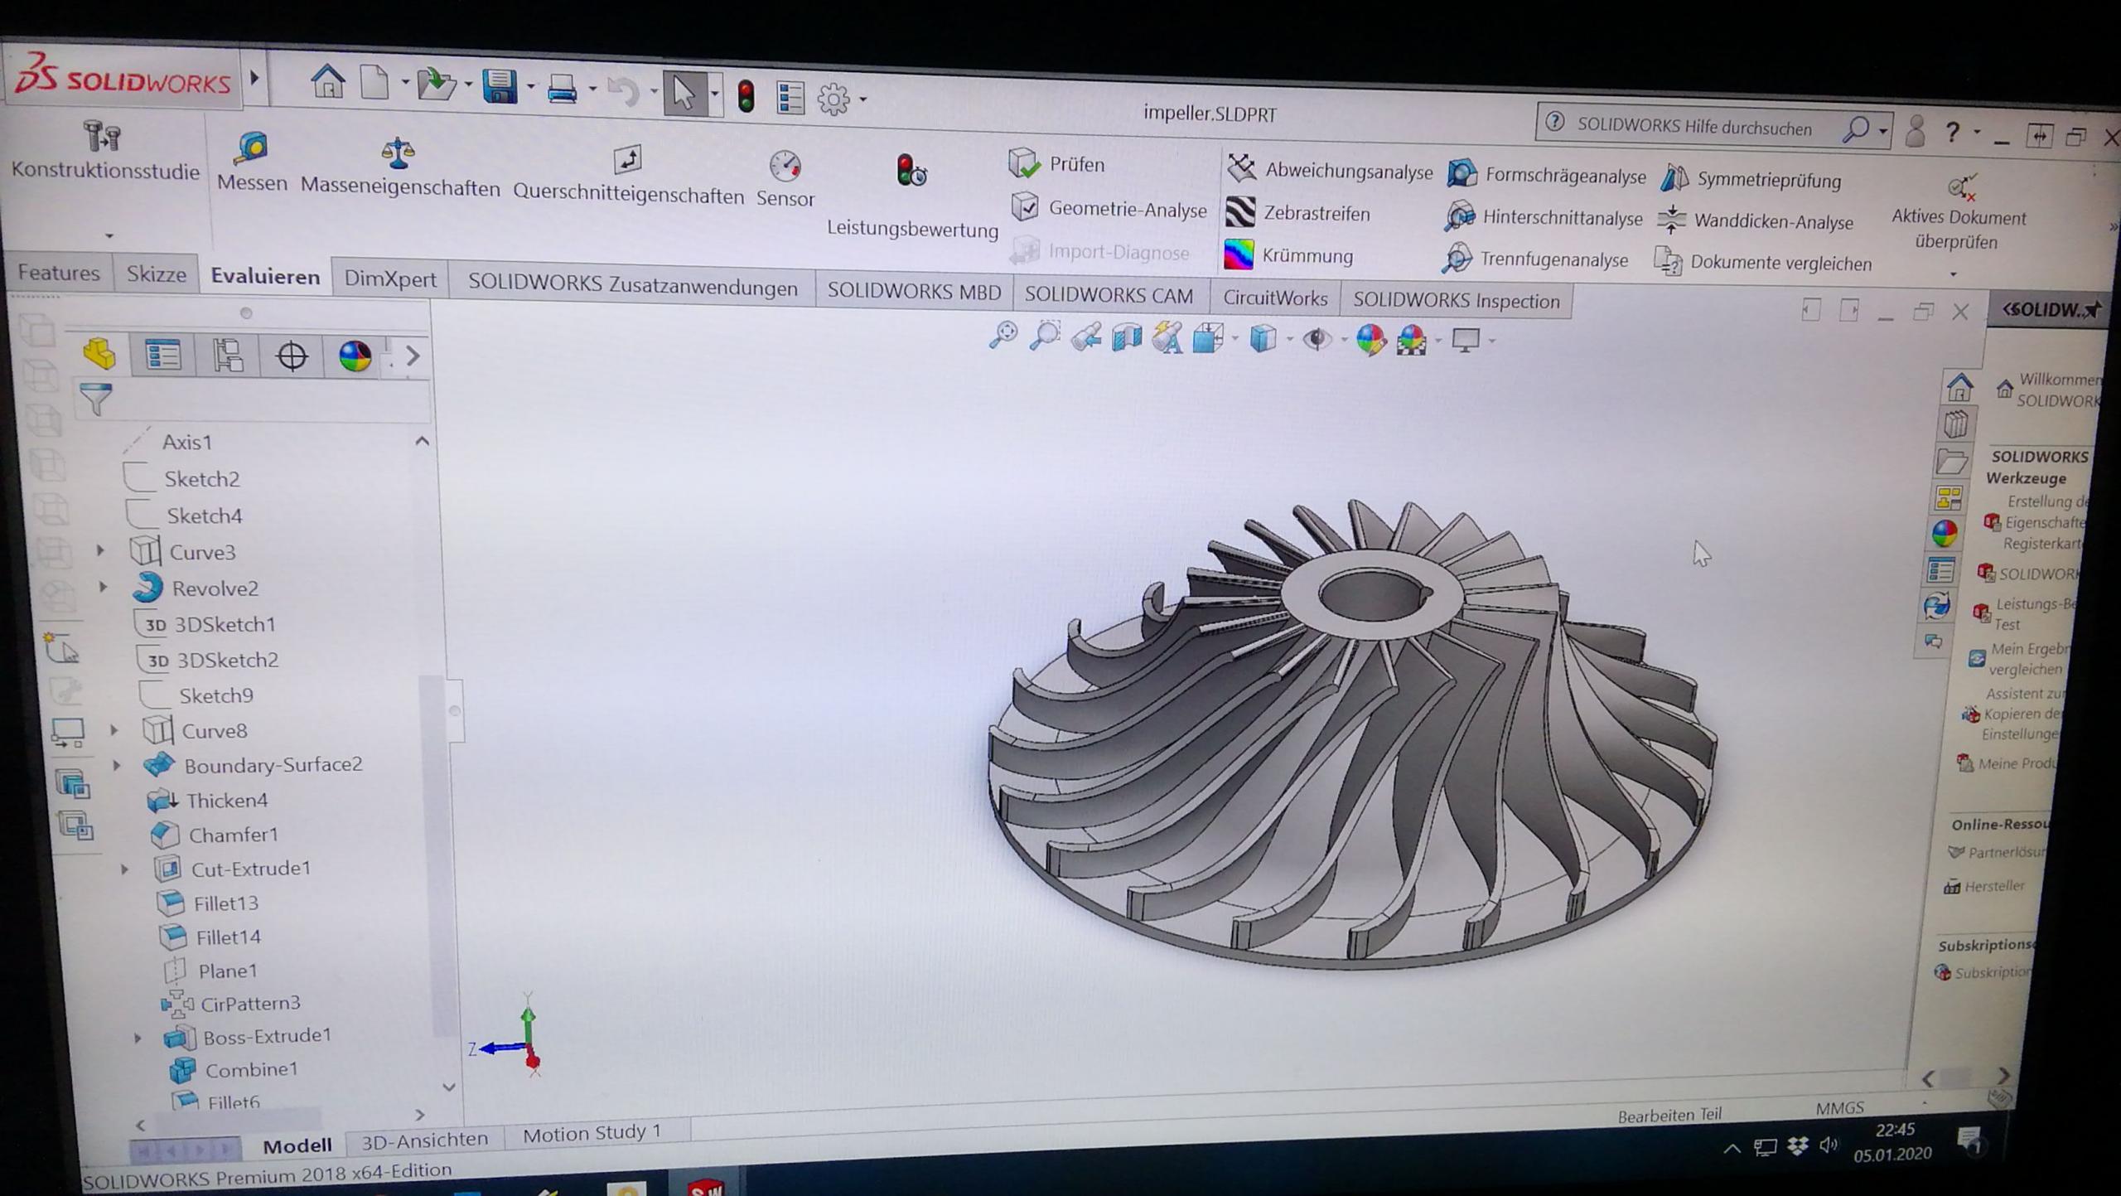This screenshot has width=2121, height=1196.
Task: Click the Sensor tool
Action: coord(785,177)
